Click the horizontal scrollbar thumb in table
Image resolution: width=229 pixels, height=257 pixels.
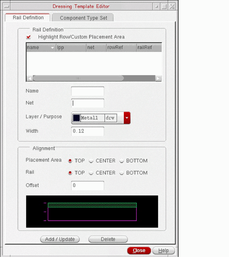point(78,78)
